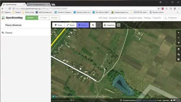This screenshot has width=181, height=102.
Task: Open the Акредитований центр bookmark
Action: [120, 12]
